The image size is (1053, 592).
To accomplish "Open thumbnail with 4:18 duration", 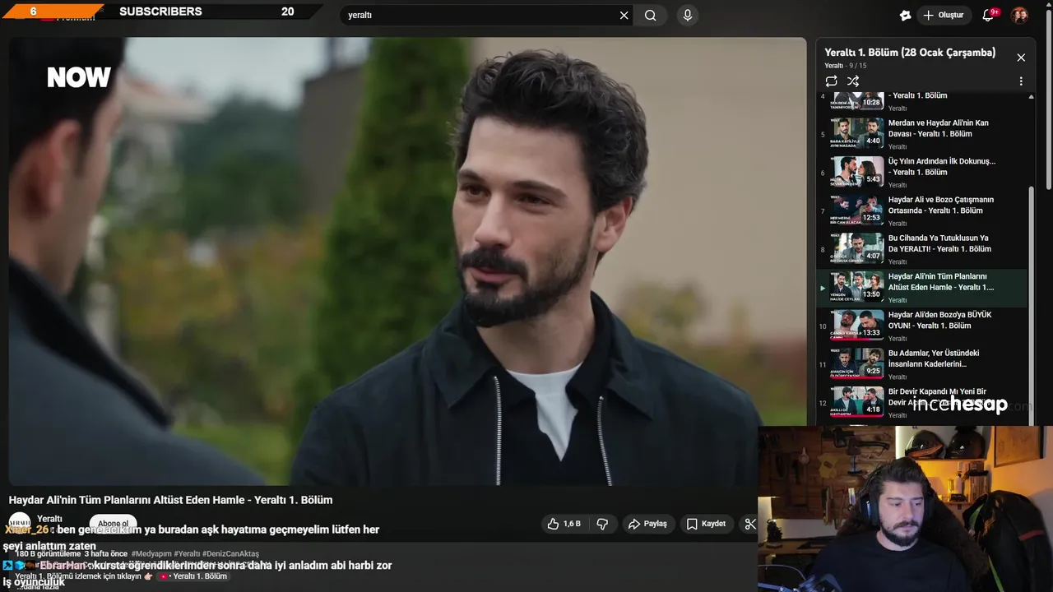I will pyautogui.click(x=857, y=401).
